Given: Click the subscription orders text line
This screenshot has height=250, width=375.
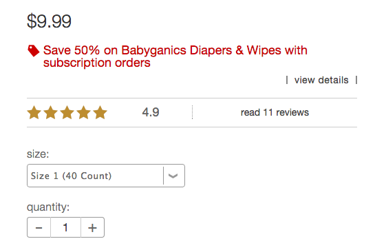Looking at the screenshot, I should click(x=96, y=63).
